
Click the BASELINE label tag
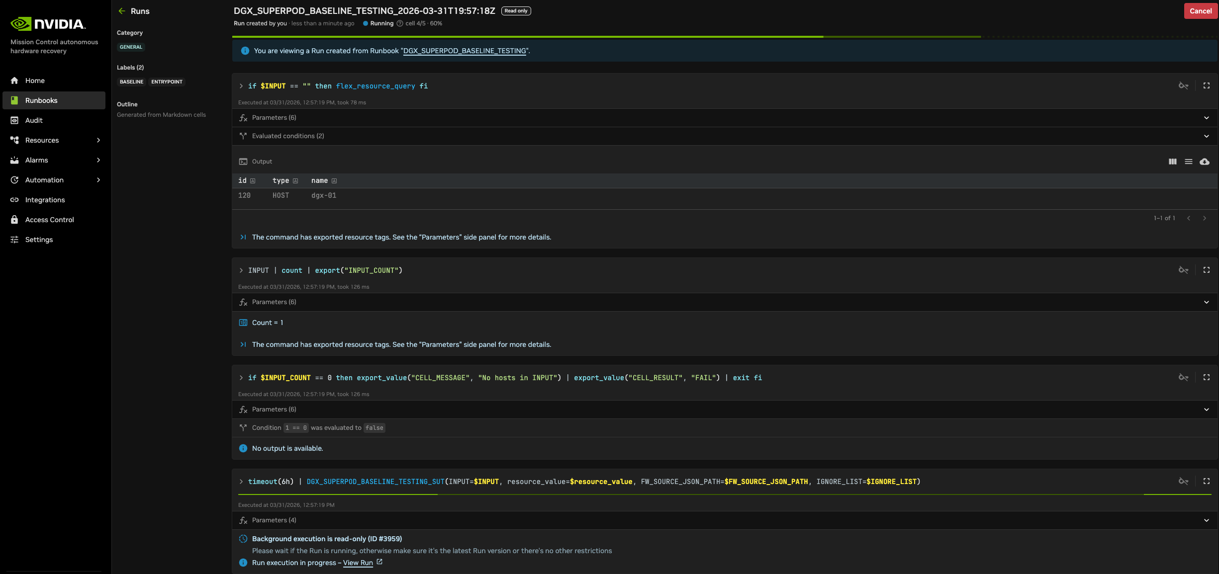click(x=131, y=82)
